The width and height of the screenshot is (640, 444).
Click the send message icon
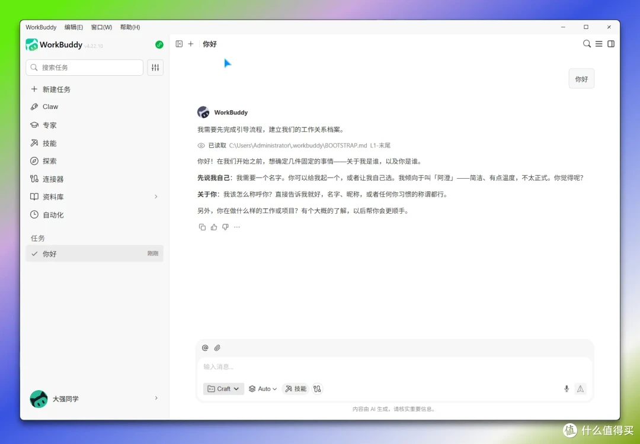[x=580, y=389]
